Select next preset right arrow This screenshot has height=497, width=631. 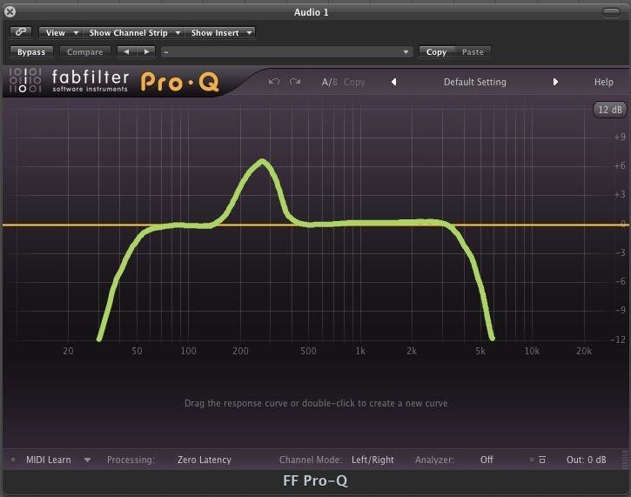(555, 82)
